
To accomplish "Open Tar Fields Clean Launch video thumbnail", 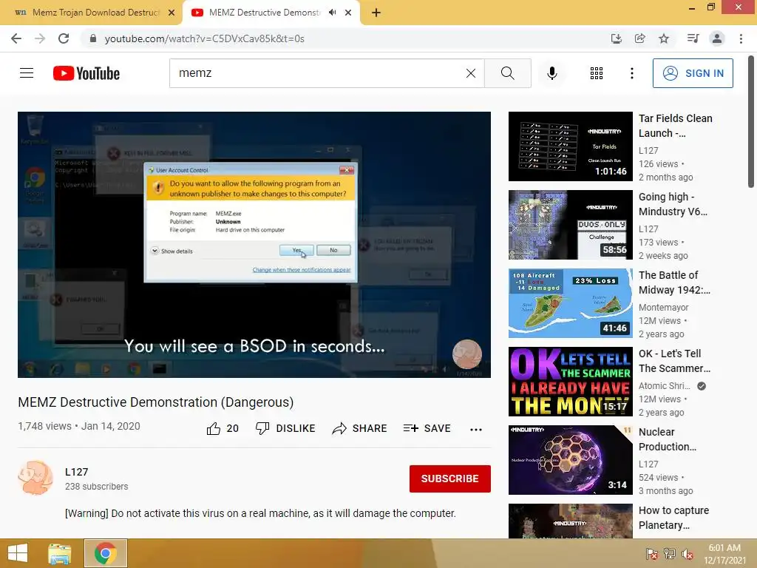I will click(x=570, y=146).
